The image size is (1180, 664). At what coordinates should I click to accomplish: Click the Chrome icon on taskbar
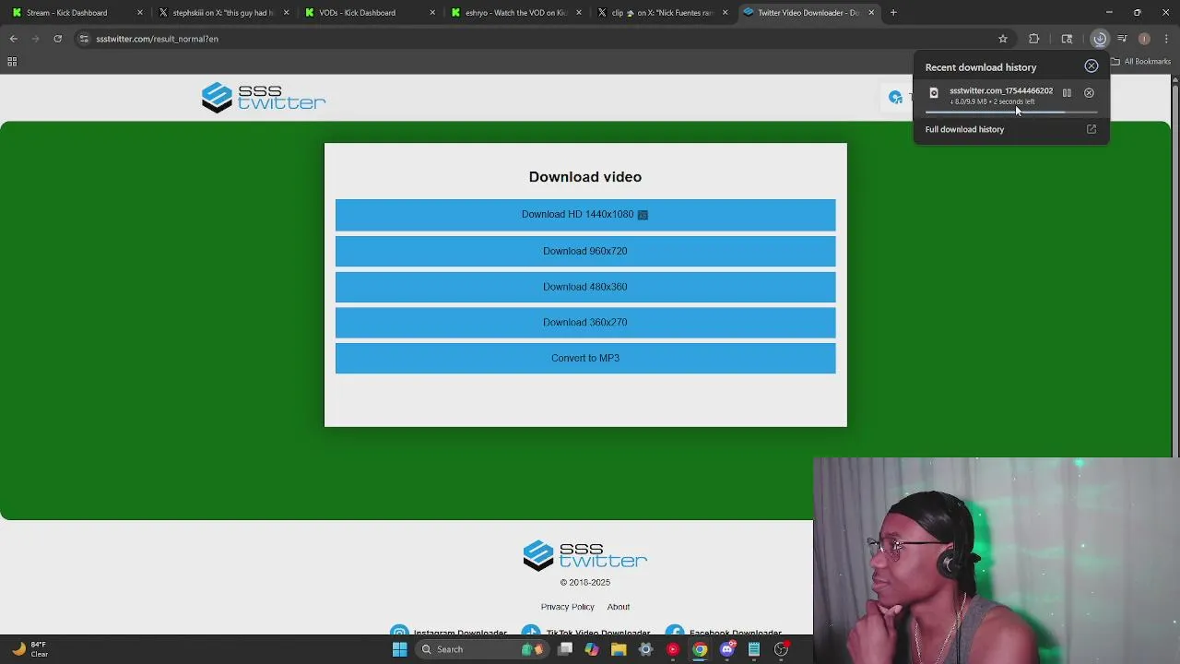pyautogui.click(x=700, y=649)
